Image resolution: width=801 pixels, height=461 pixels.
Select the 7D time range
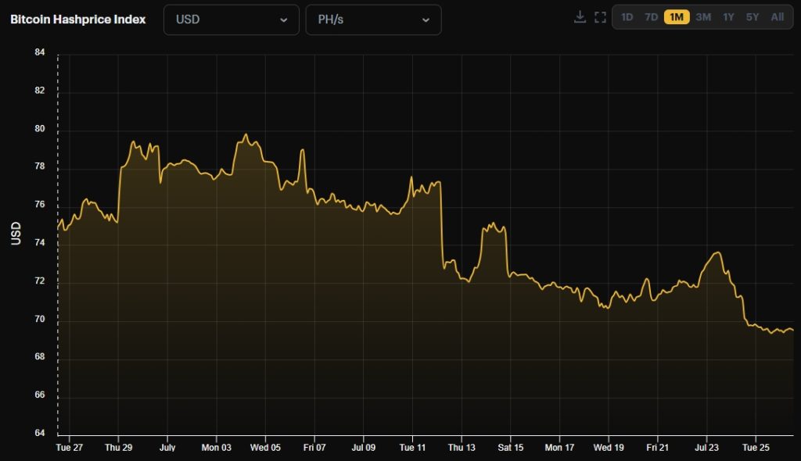point(651,17)
